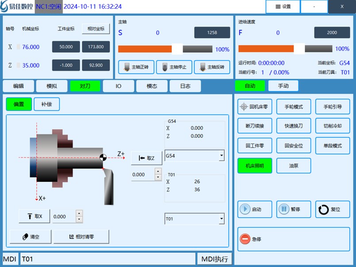
Task: Toggle the 机床照明 machine lighting
Action: pyautogui.click(x=255, y=166)
